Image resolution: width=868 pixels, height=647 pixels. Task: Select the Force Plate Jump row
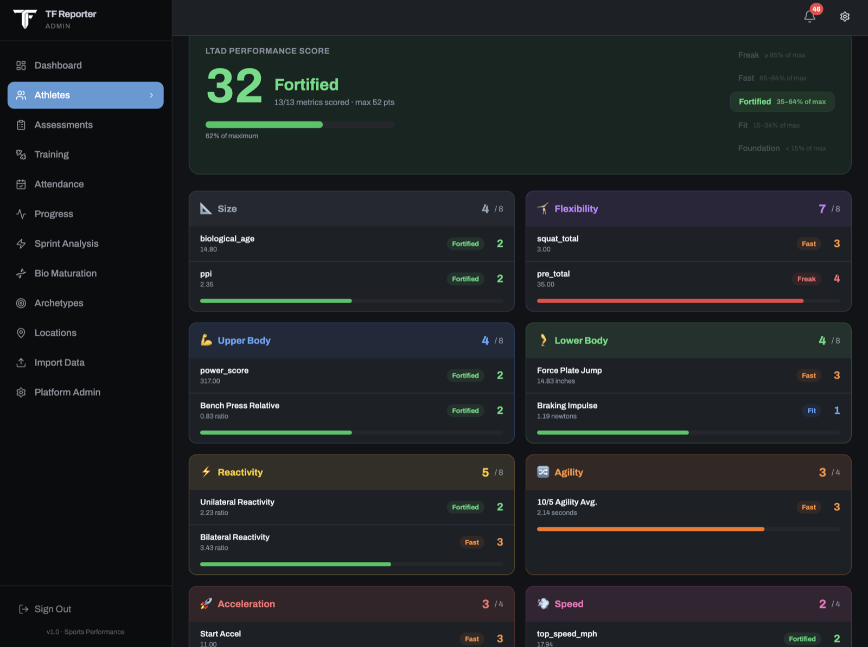[688, 375]
